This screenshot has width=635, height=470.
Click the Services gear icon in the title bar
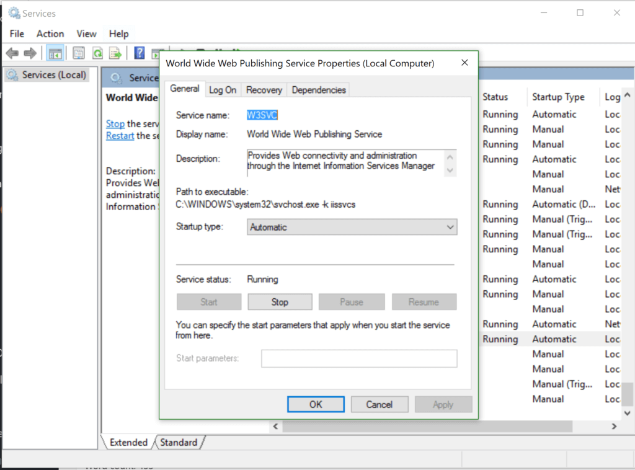tap(14, 13)
